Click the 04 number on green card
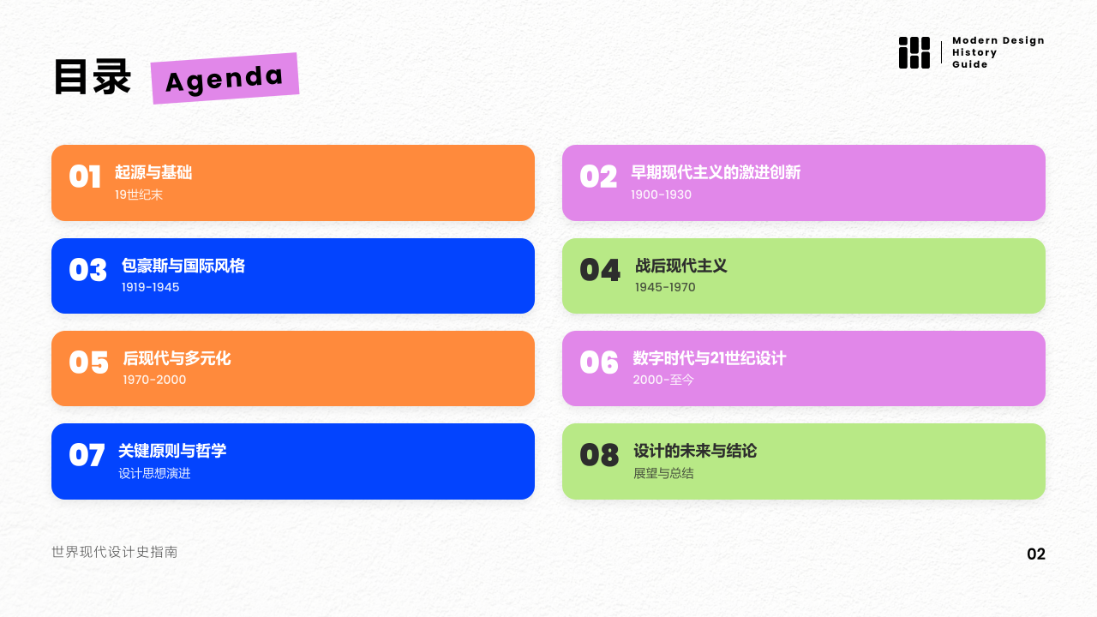This screenshot has height=617, width=1097. tap(599, 271)
